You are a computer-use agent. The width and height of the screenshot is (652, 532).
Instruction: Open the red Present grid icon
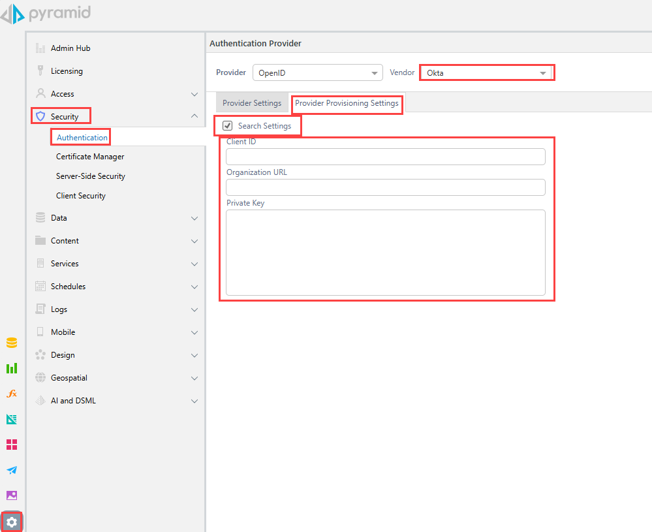tap(11, 444)
